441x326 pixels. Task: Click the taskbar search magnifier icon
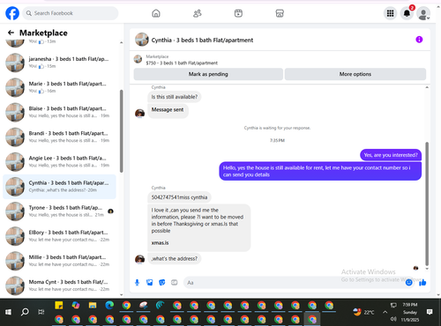coord(25,312)
